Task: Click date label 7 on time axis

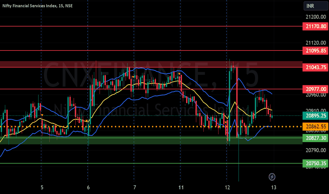Action: 135,187
